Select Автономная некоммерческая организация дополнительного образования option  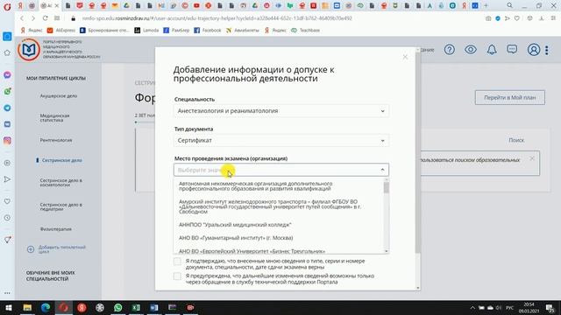[x=255, y=186]
